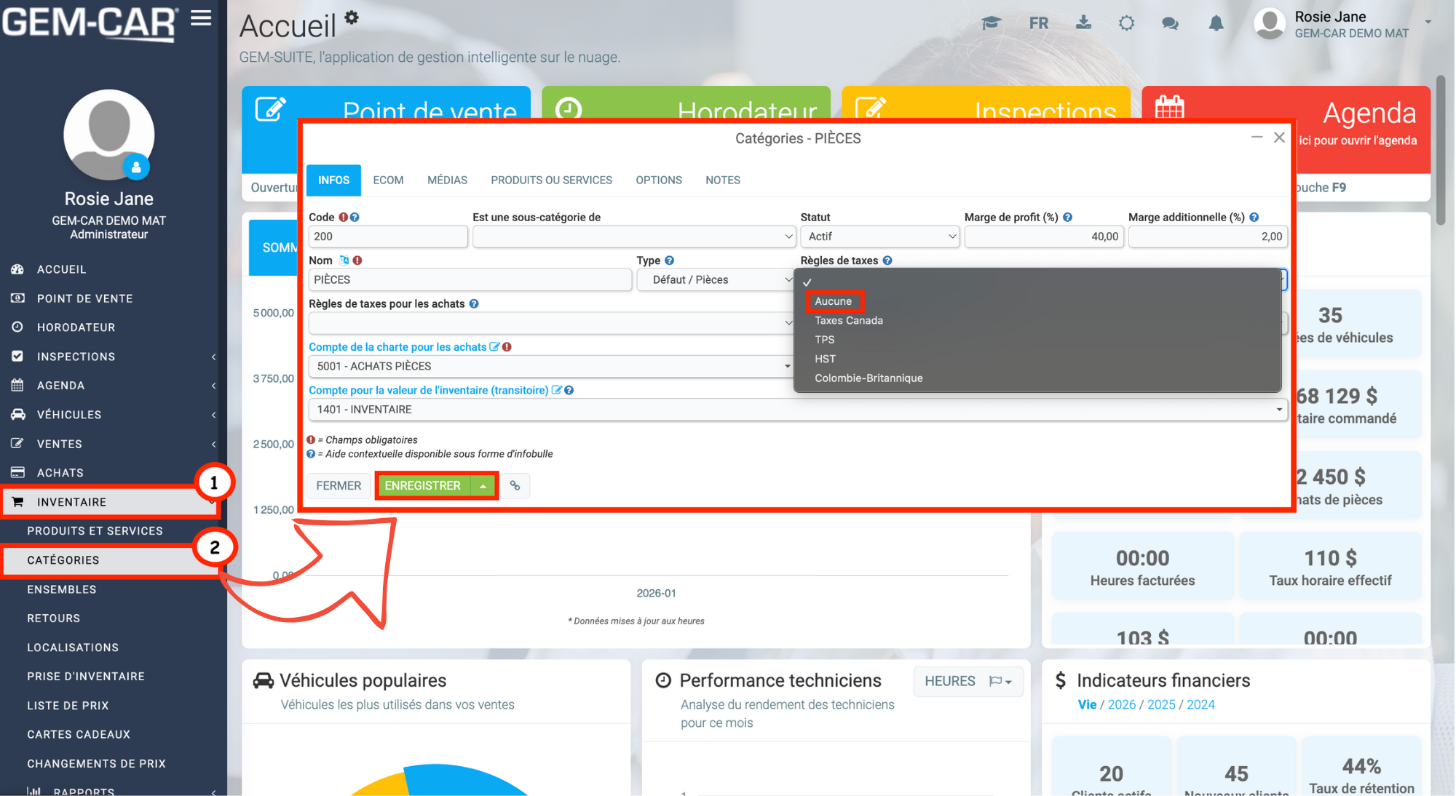Click the link icon beside Enregistrer

point(515,485)
